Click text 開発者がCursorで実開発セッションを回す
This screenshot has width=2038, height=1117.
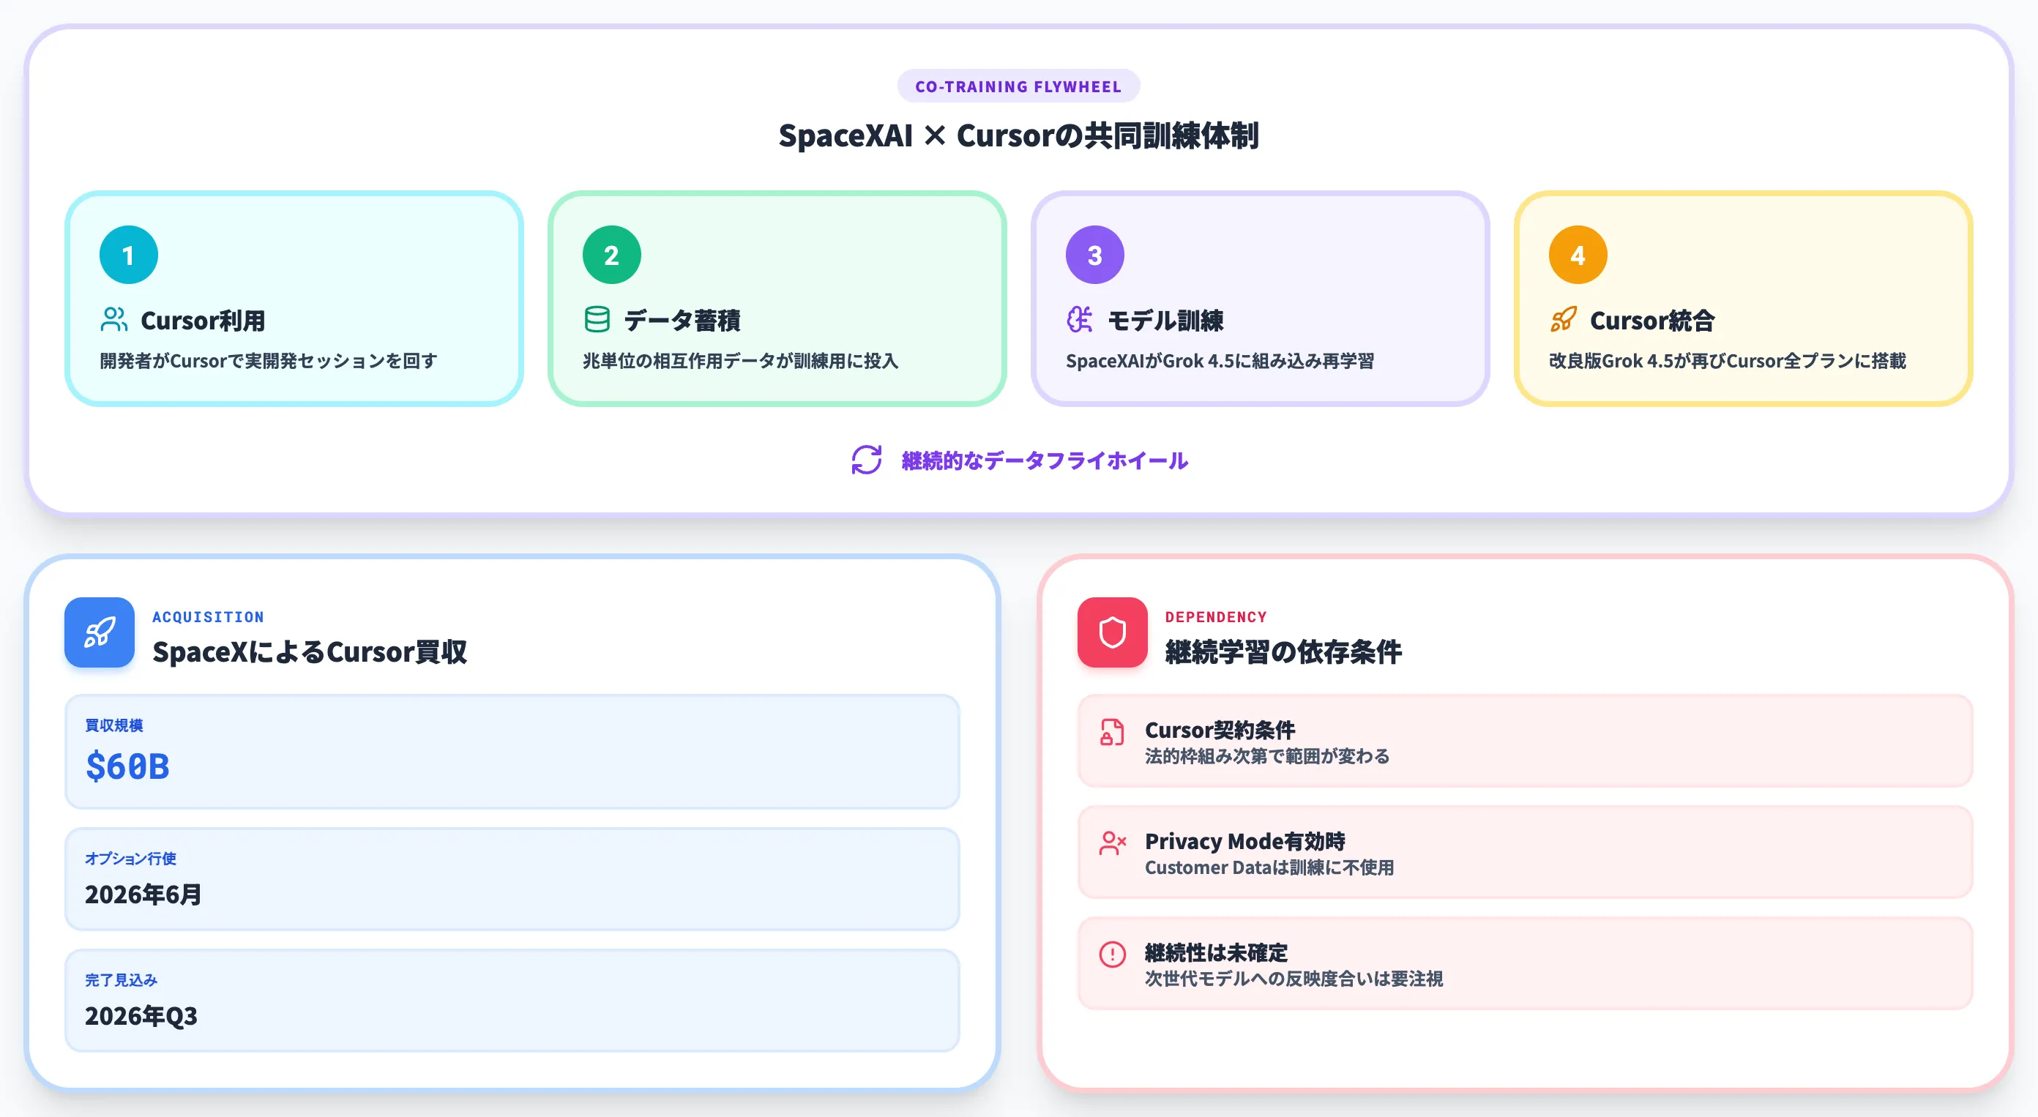[269, 361]
